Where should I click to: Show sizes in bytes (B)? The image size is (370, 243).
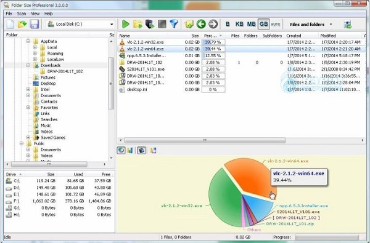coord(228,24)
